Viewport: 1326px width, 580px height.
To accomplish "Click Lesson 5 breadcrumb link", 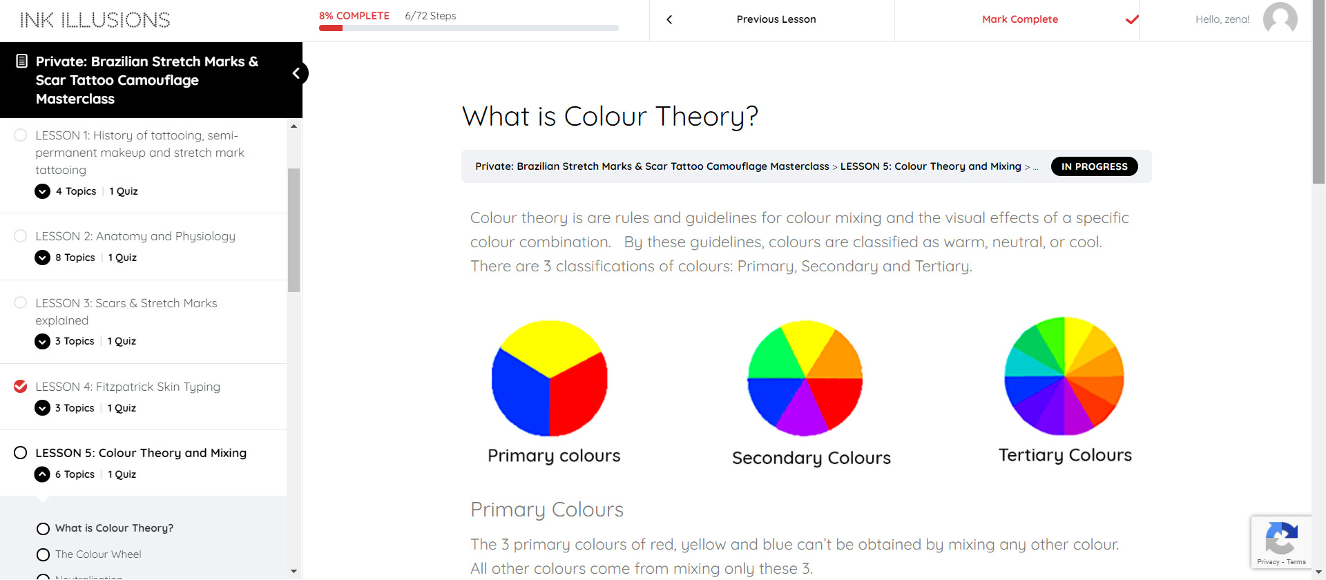I will tap(930, 166).
